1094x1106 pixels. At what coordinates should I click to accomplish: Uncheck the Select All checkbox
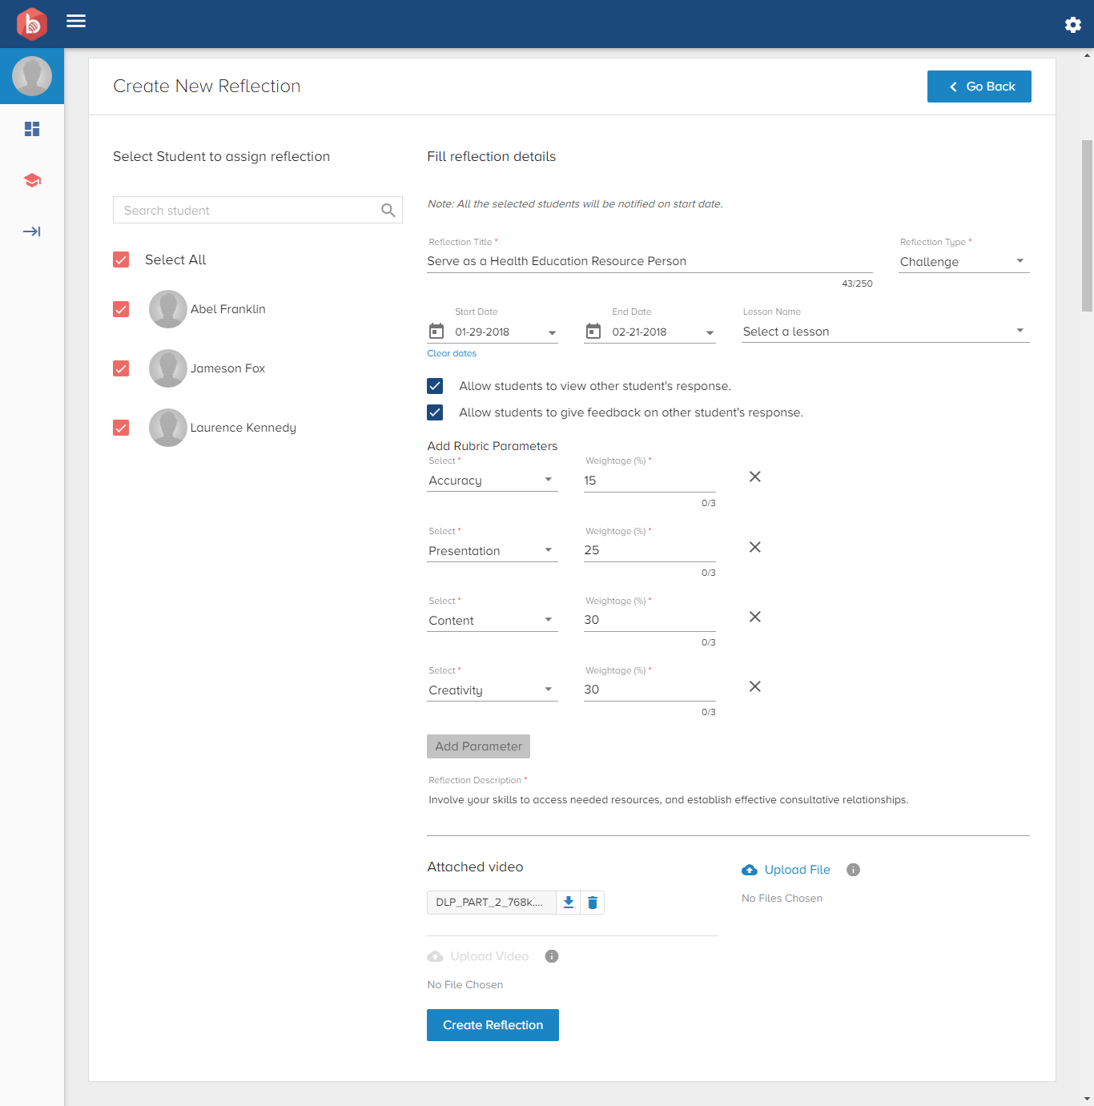(121, 259)
